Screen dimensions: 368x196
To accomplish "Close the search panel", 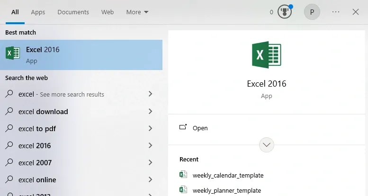I will coord(356,12).
